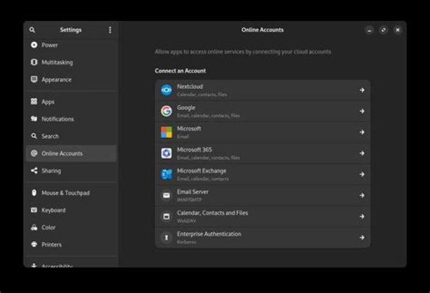Click the Email Server envelope icon
The image size is (430, 293).
click(x=167, y=195)
